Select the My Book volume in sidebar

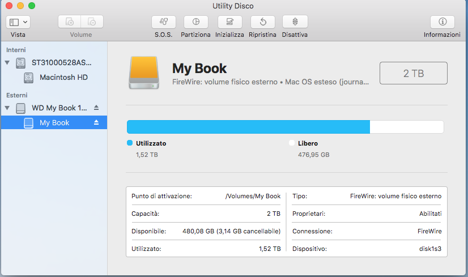point(54,123)
